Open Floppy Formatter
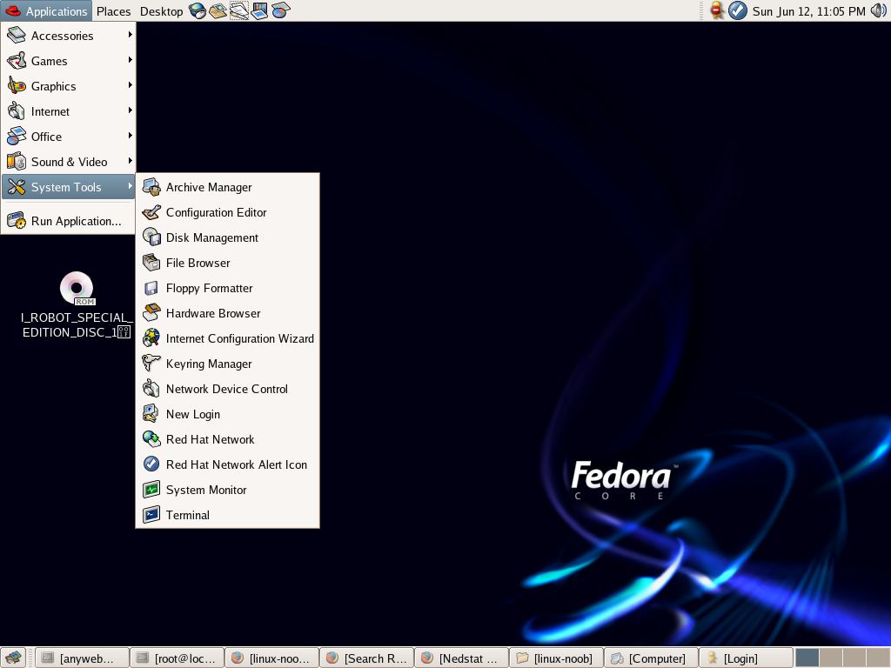This screenshot has width=891, height=668. click(x=227, y=288)
